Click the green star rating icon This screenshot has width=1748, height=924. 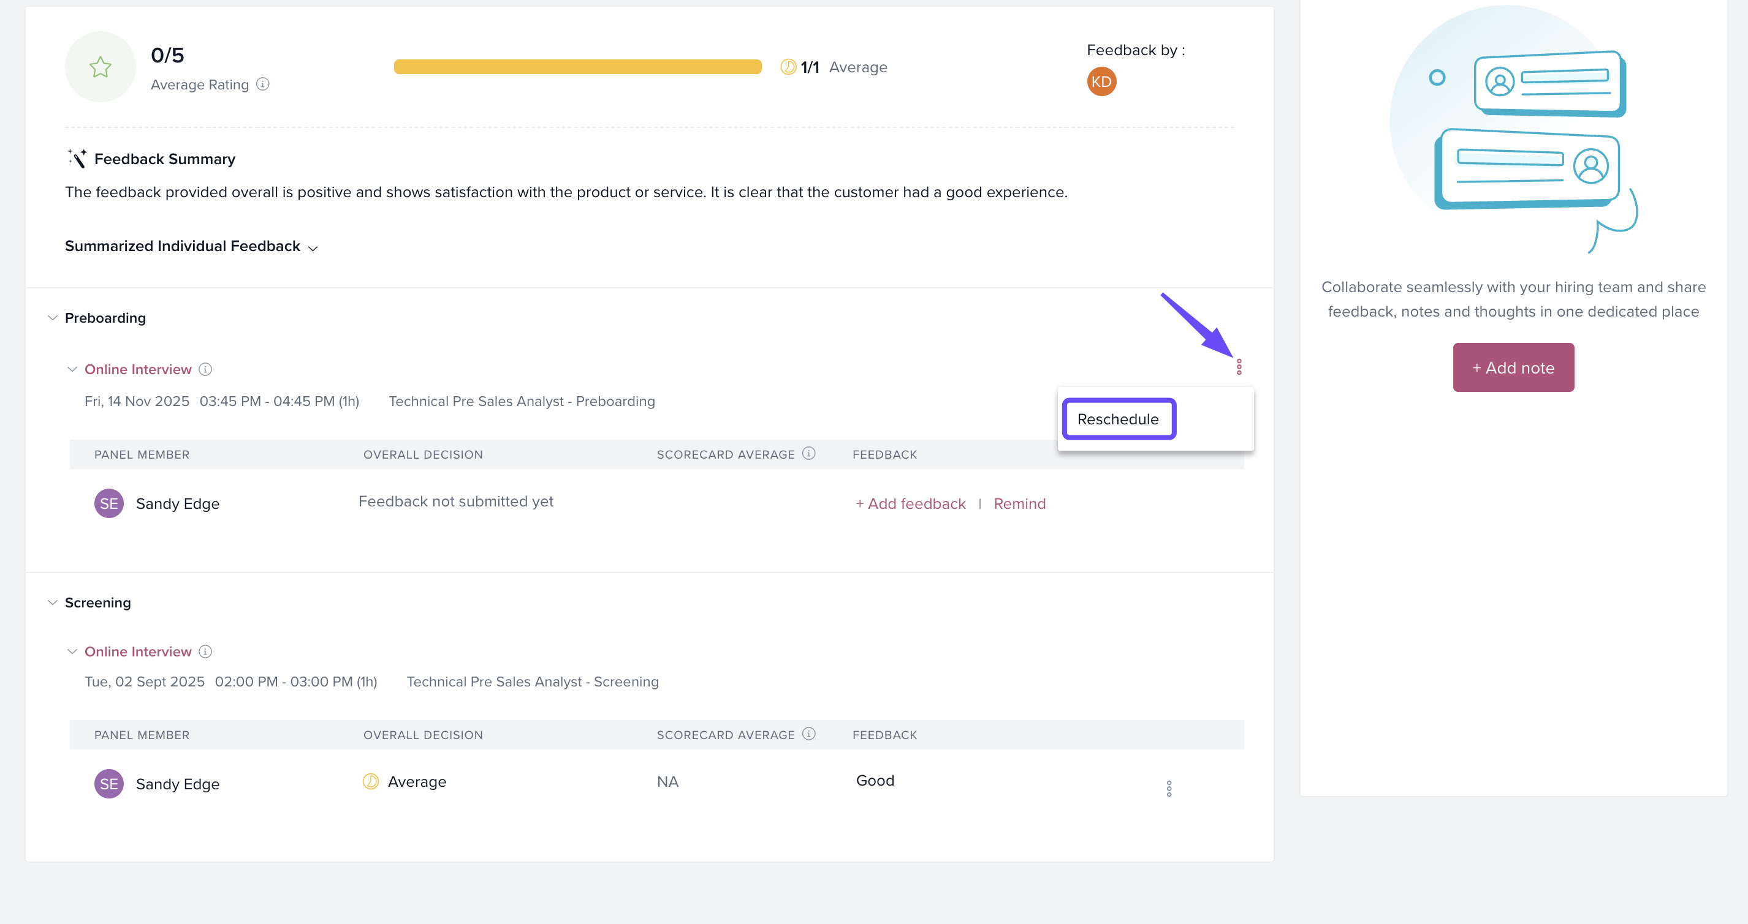pos(101,67)
